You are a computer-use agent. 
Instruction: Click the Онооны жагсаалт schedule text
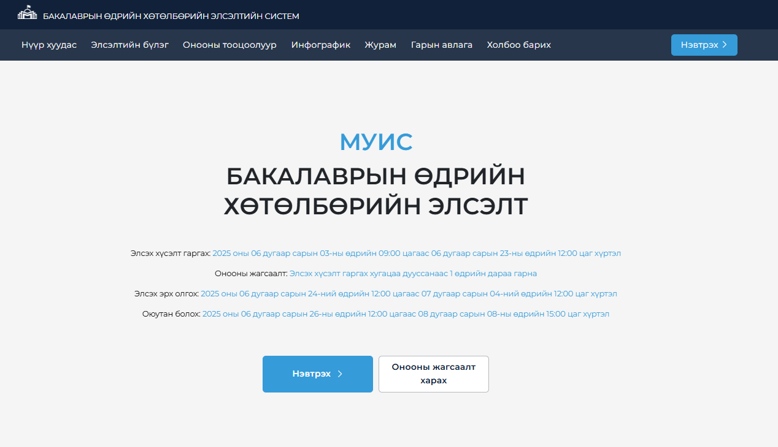[413, 273]
